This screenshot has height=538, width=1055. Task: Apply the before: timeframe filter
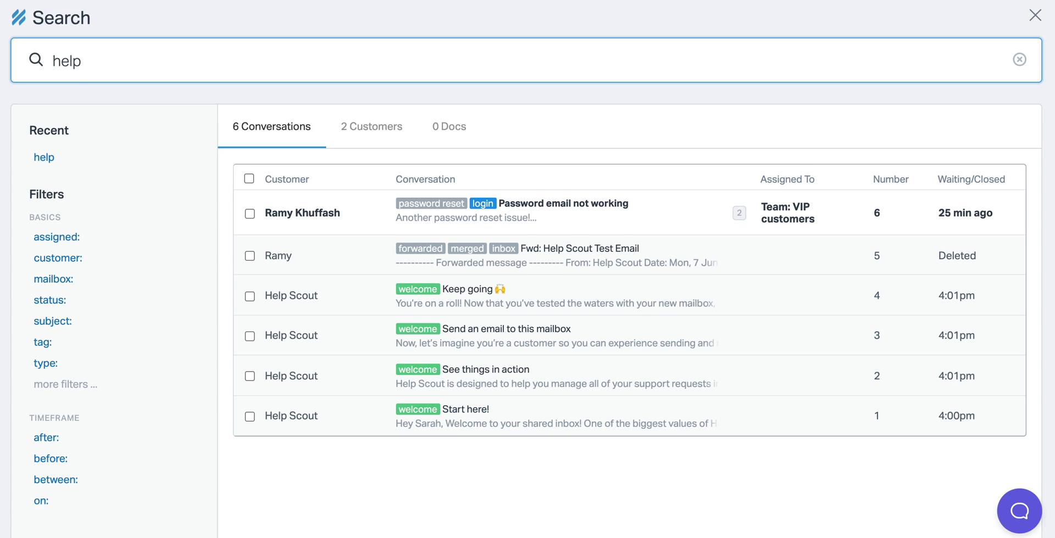(x=51, y=458)
